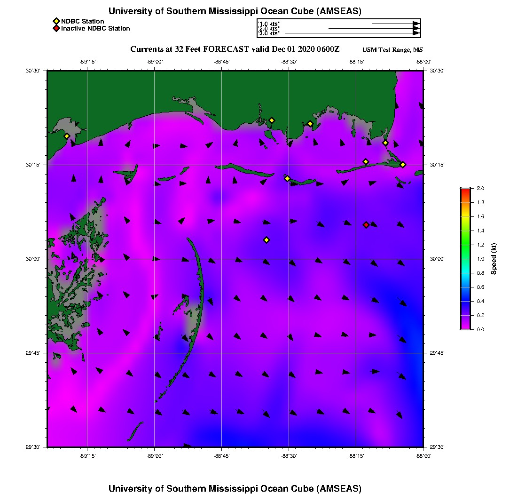Click the top AMSEAS Ocean Cube title

(x=235, y=11)
